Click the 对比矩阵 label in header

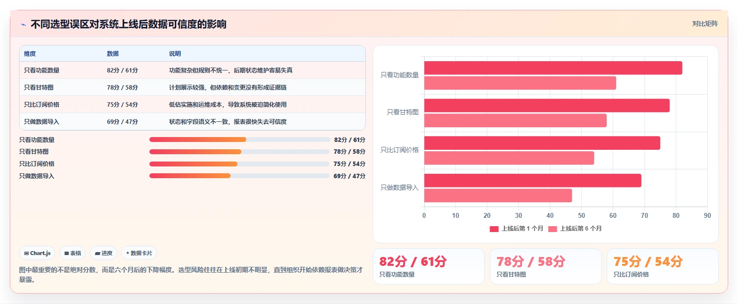coord(705,23)
